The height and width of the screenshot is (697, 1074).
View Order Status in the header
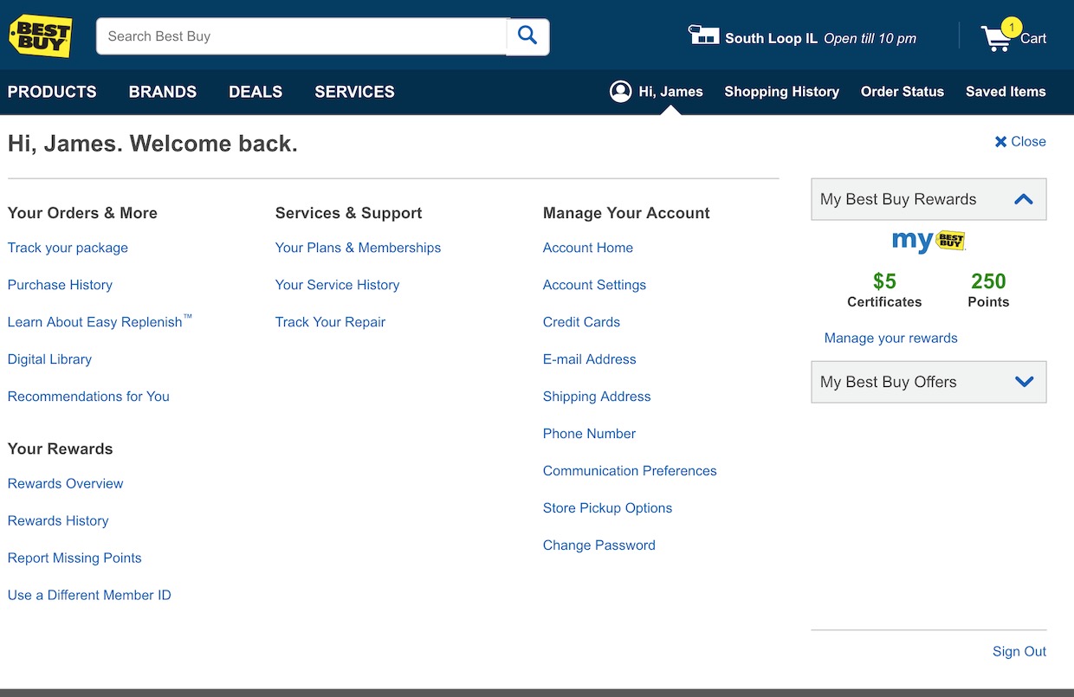[902, 92]
